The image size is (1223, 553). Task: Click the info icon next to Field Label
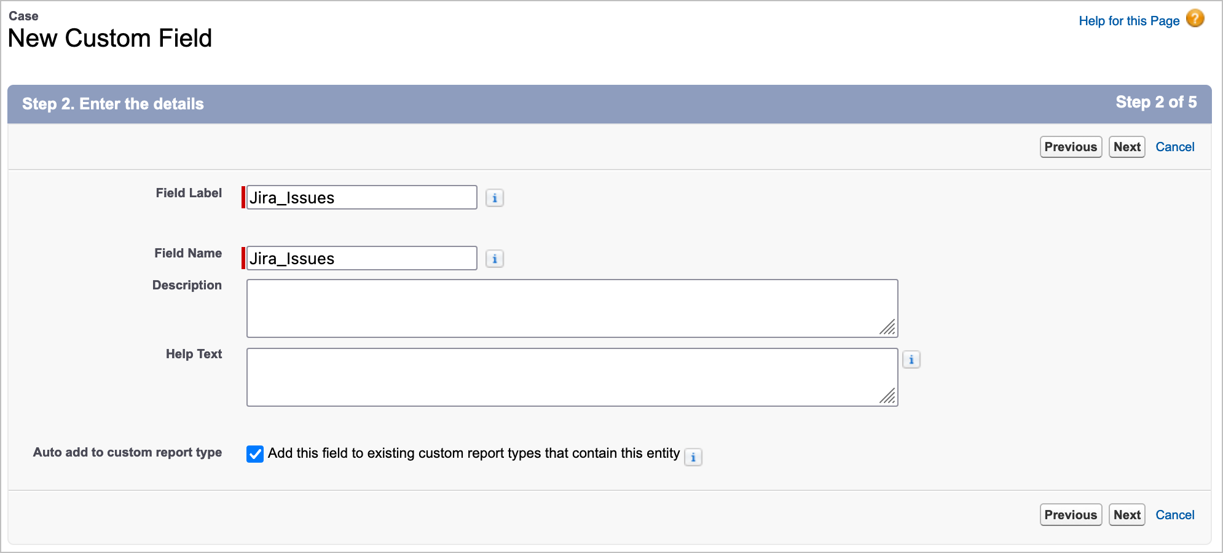click(x=495, y=198)
